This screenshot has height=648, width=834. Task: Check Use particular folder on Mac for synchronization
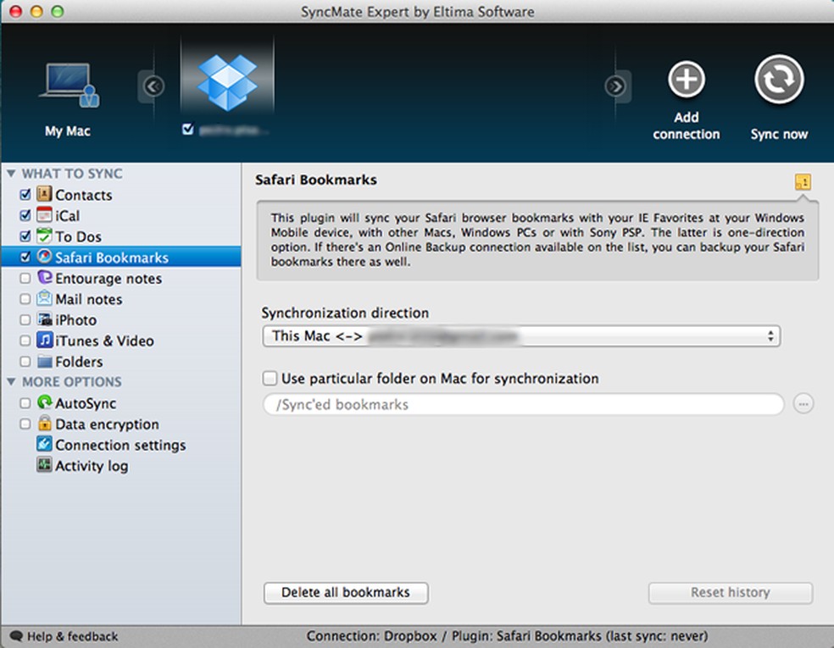271,379
